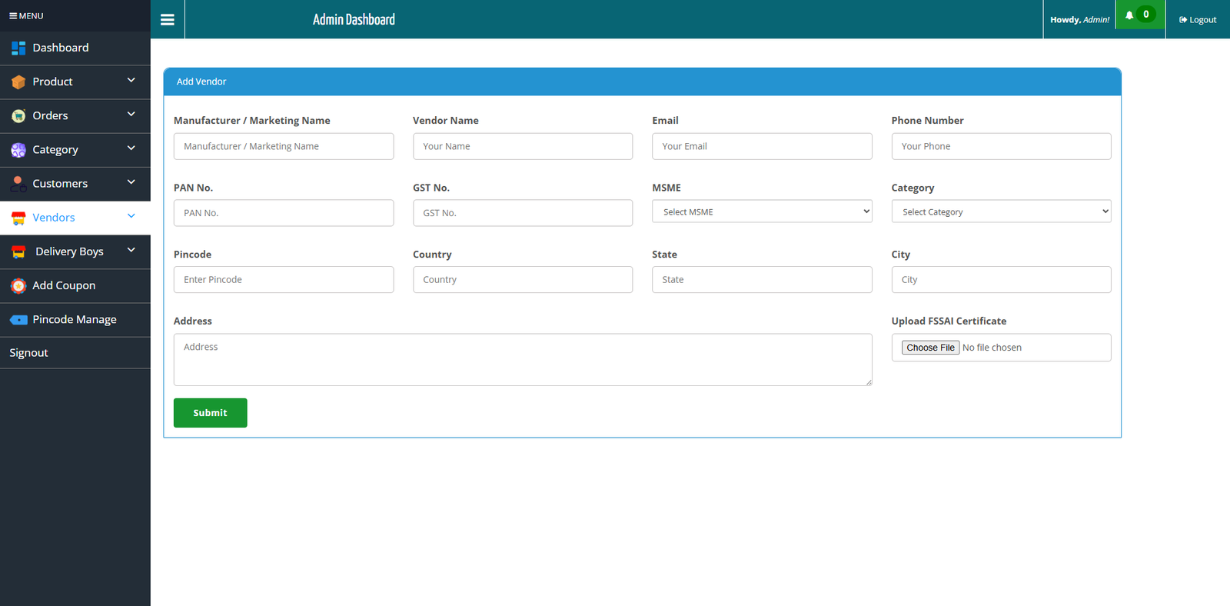The image size is (1230, 606).
Task: Expand the Delivery Boys submenu chevron
Action: [x=131, y=250]
